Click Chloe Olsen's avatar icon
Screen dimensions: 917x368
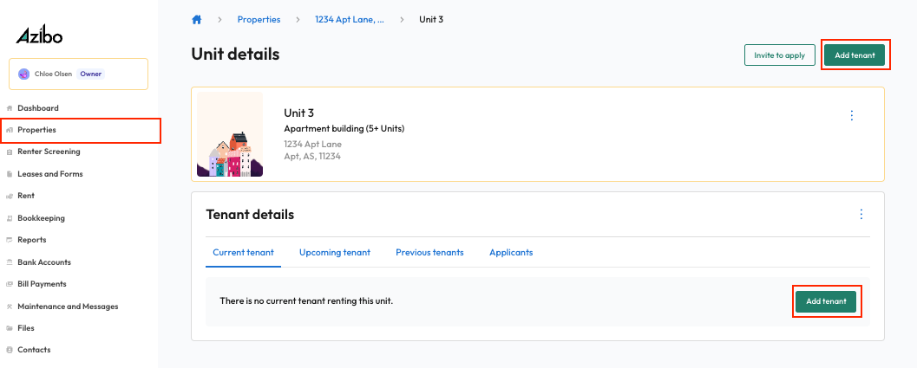click(x=24, y=74)
